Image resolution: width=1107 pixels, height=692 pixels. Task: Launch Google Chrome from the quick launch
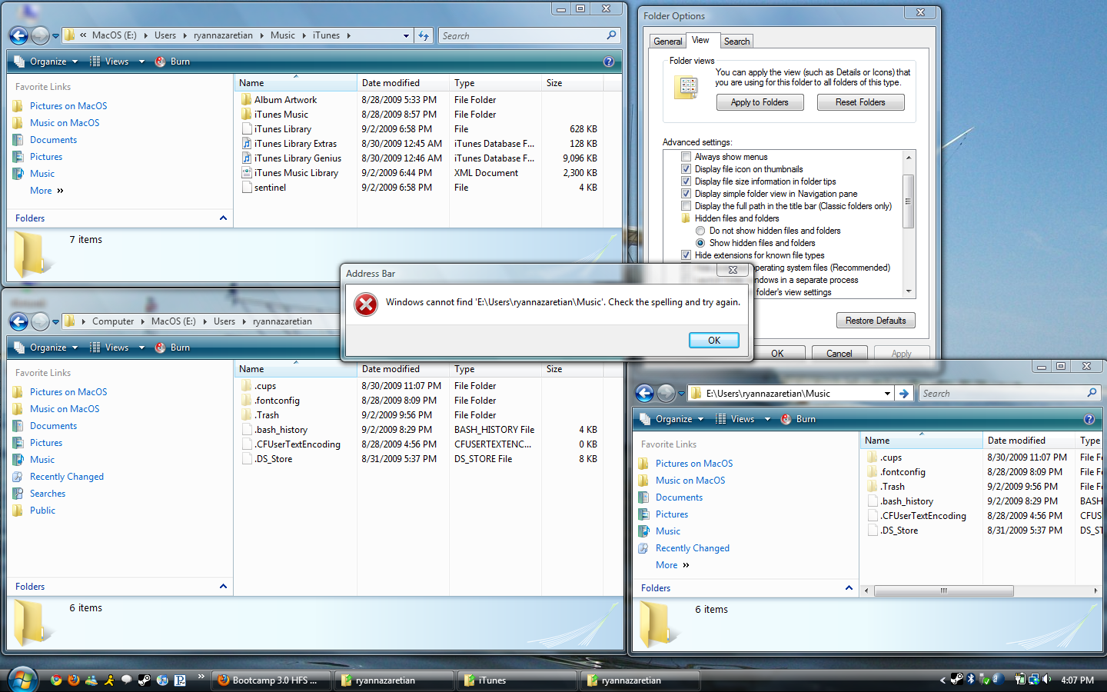(55, 680)
